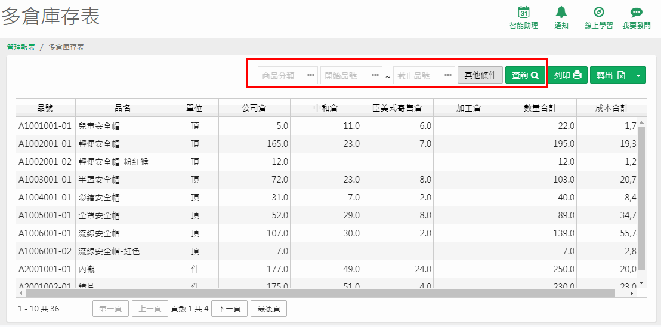
Task: Click the 頁數 1 共 4 page indicator
Action: point(190,309)
